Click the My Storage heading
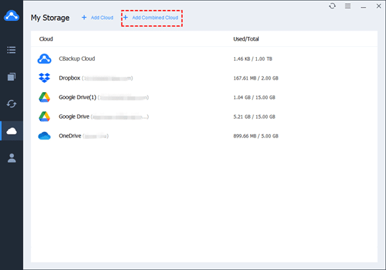The height and width of the screenshot is (270, 386). click(50, 17)
